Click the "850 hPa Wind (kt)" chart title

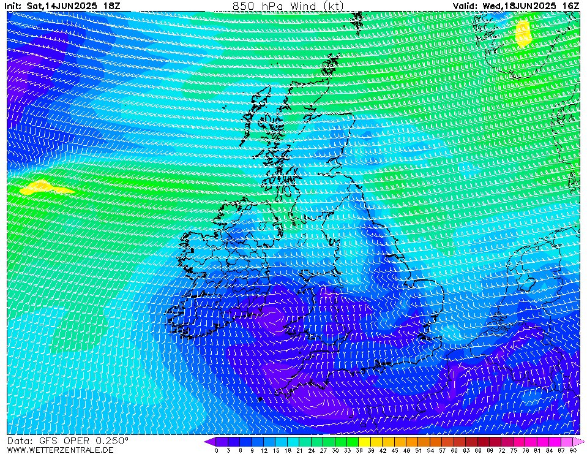288,6
